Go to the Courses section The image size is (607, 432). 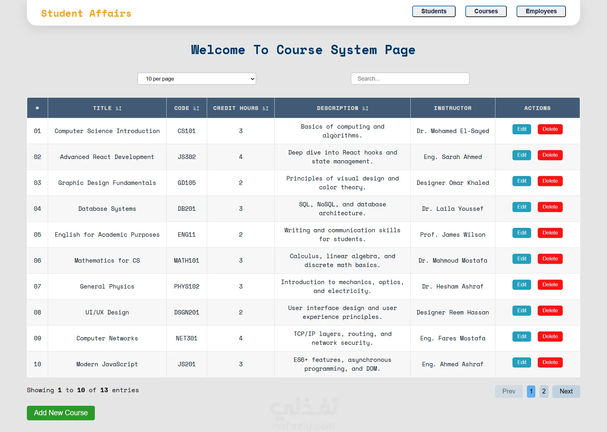pyautogui.click(x=486, y=11)
